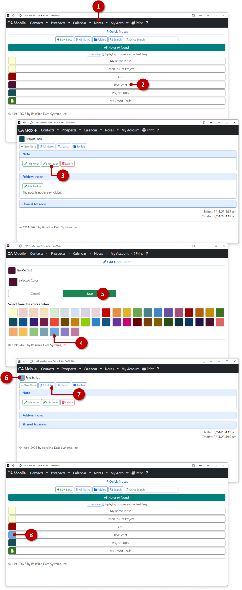Screen dimensions: 242x590
Task: Click the Selected Color preview square
Action: click(13, 282)
